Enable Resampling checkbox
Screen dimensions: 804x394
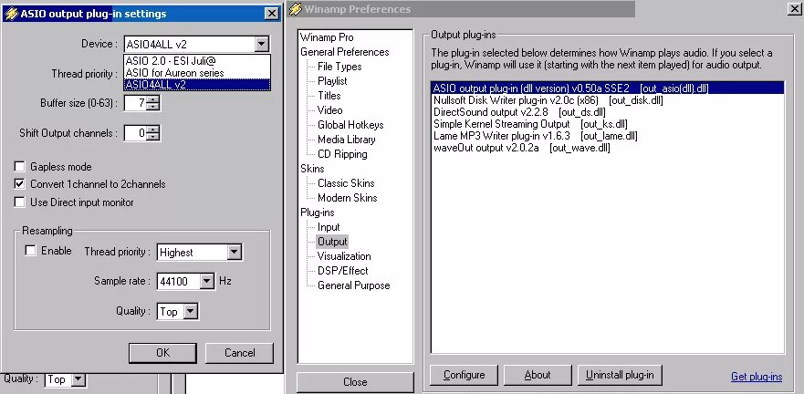31,251
